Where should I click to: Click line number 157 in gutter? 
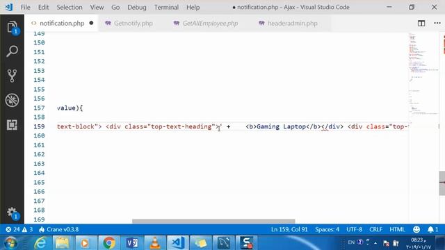(x=39, y=108)
